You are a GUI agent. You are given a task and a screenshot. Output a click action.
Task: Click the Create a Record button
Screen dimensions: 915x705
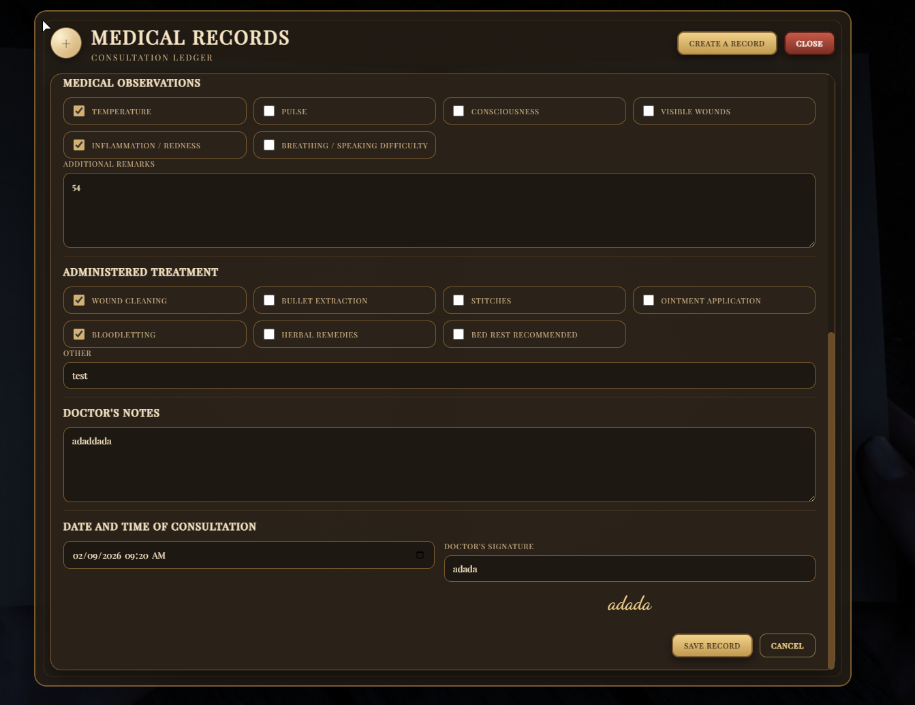pos(727,44)
